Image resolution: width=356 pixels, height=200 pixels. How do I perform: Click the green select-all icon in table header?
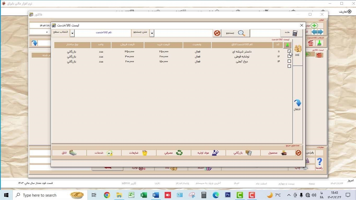coord(287,45)
